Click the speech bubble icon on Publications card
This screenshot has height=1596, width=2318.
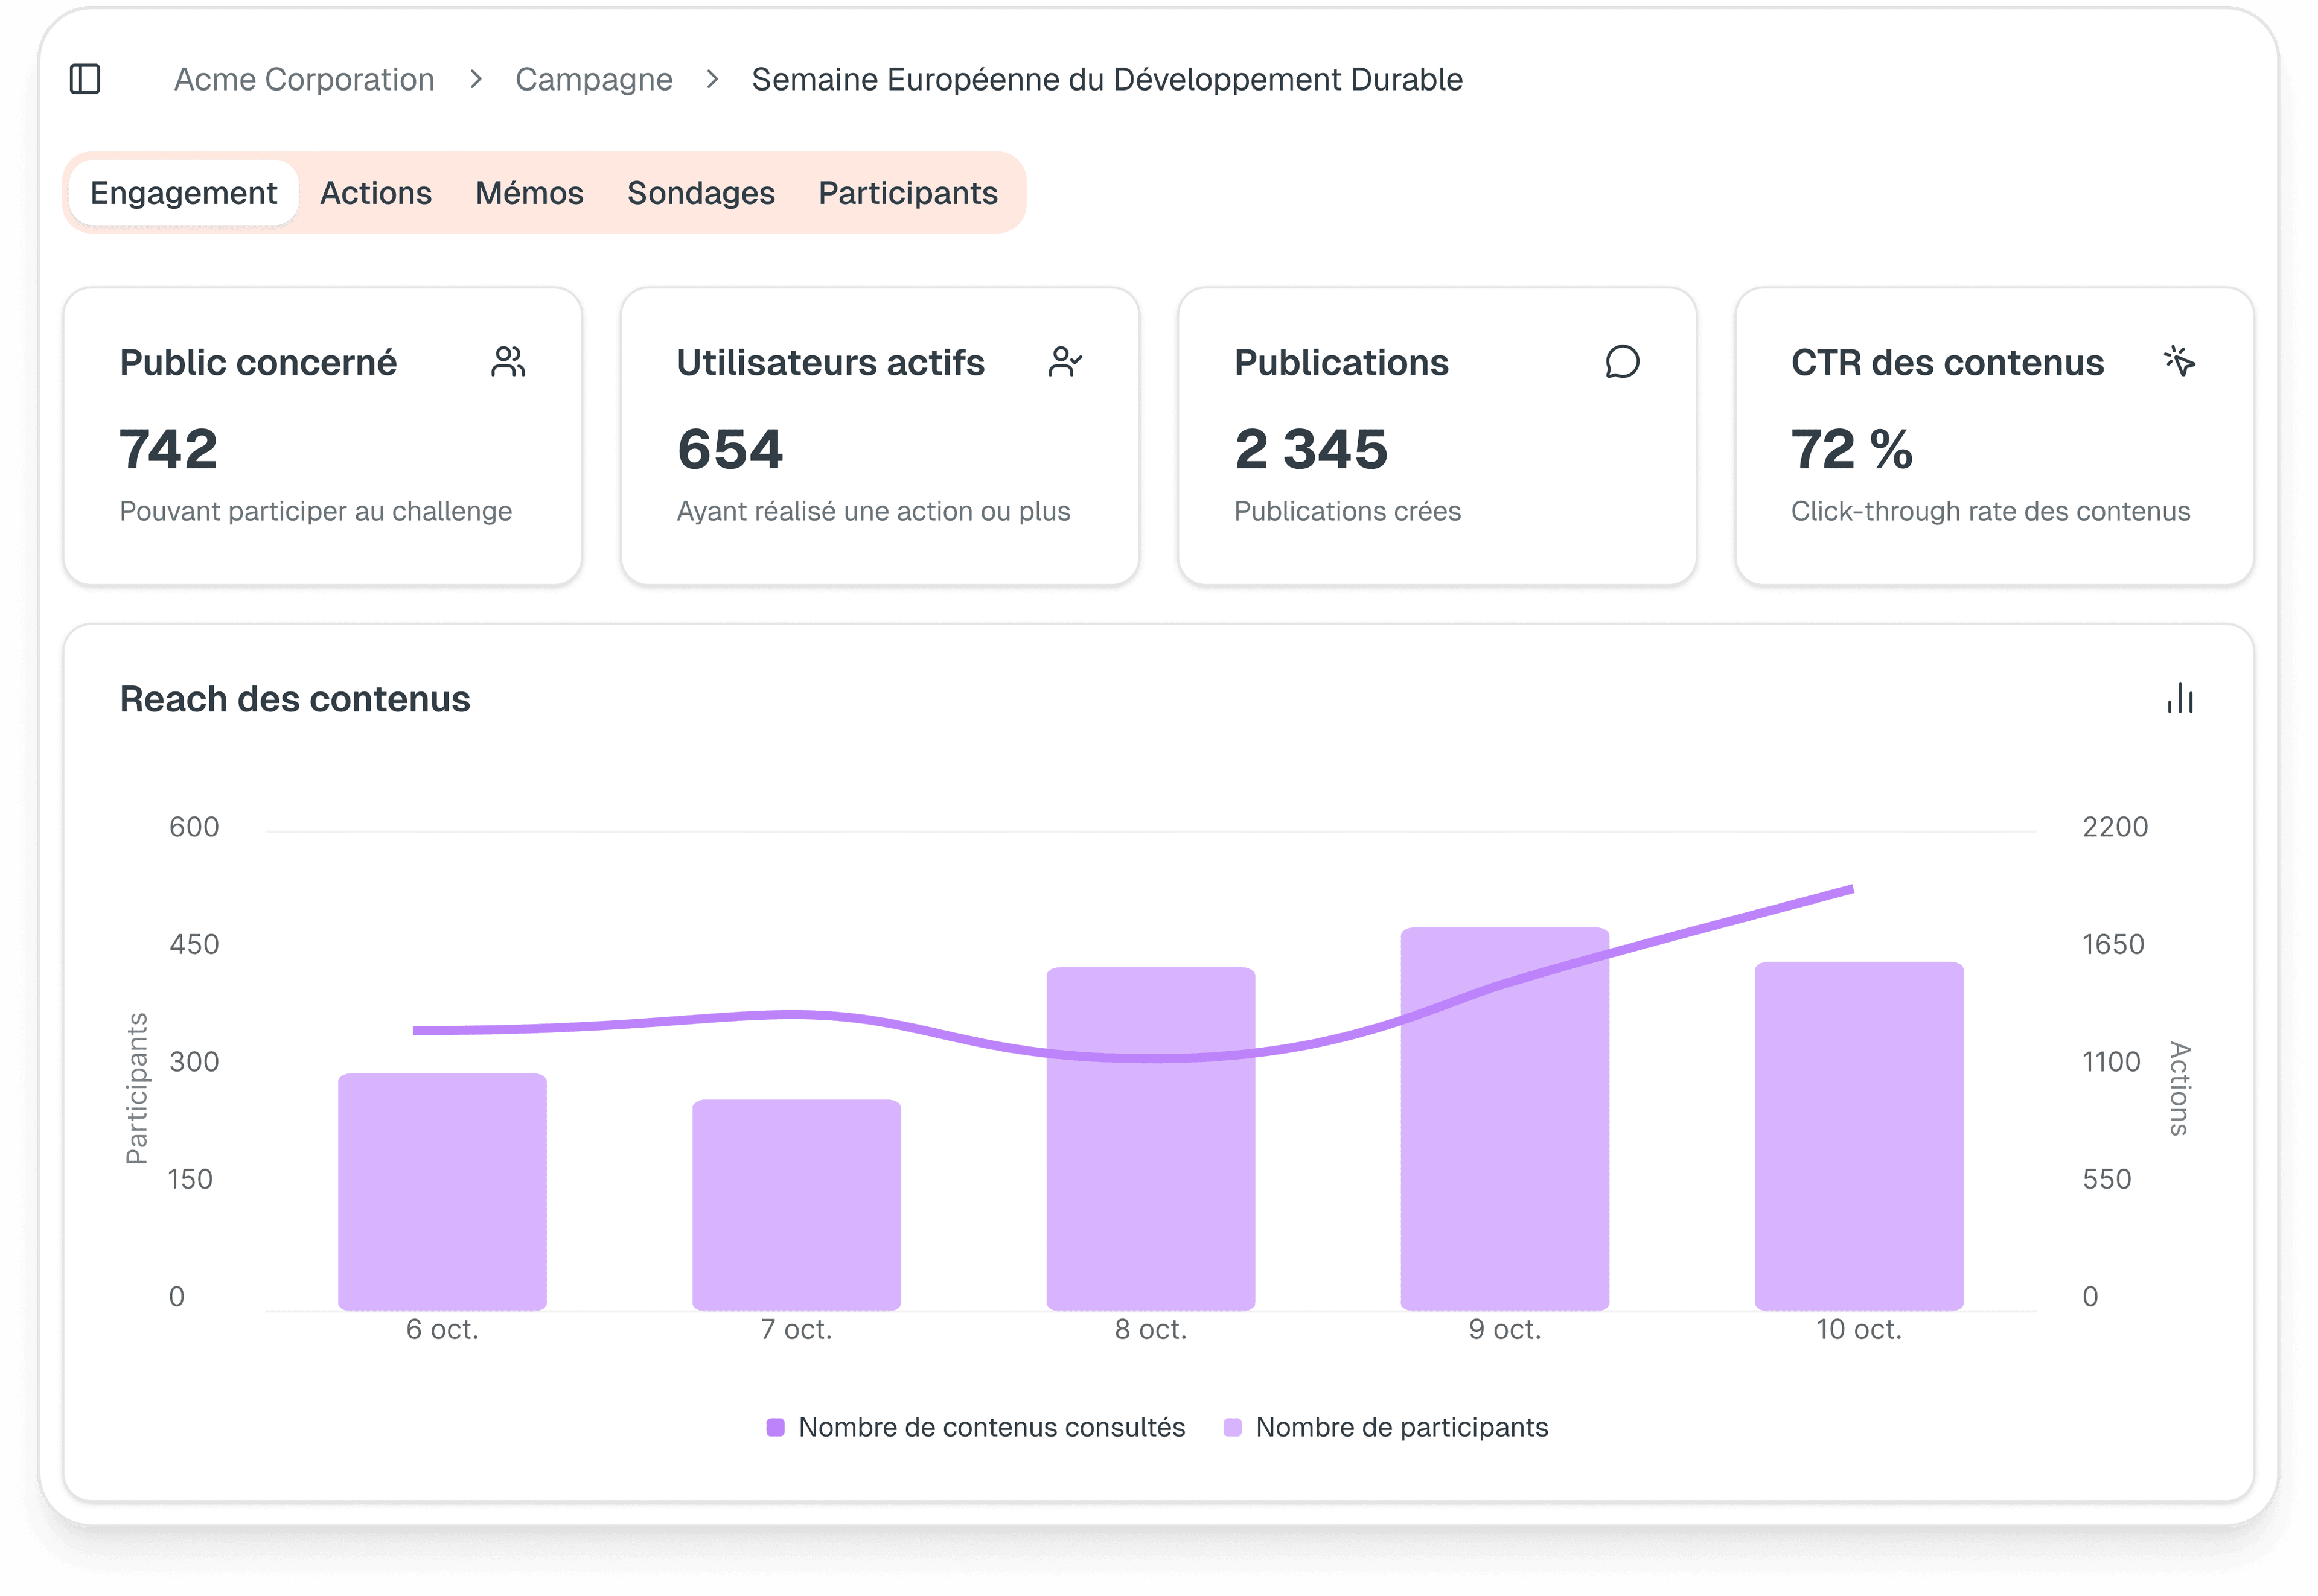pyautogui.click(x=1622, y=362)
